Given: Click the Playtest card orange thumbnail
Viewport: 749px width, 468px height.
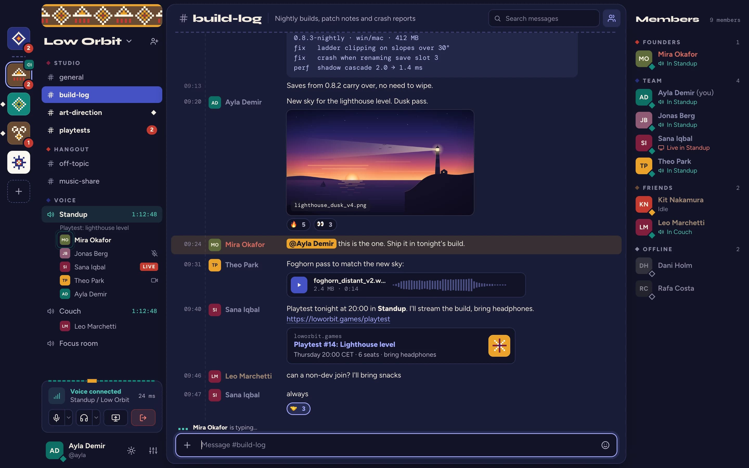Looking at the screenshot, I should coord(499,346).
